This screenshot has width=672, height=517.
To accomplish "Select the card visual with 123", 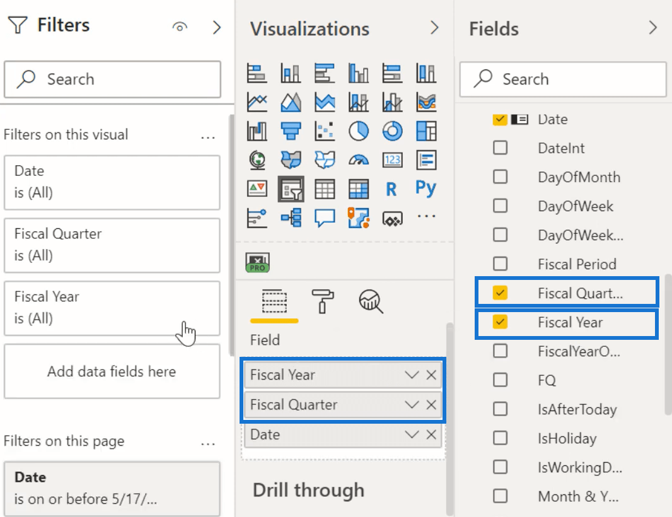I will click(392, 160).
